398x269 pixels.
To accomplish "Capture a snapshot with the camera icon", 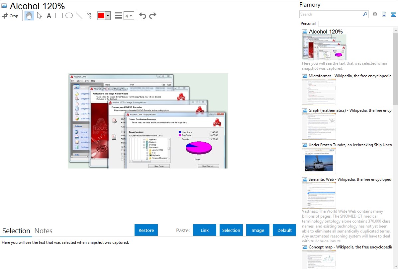I will (x=375, y=14).
